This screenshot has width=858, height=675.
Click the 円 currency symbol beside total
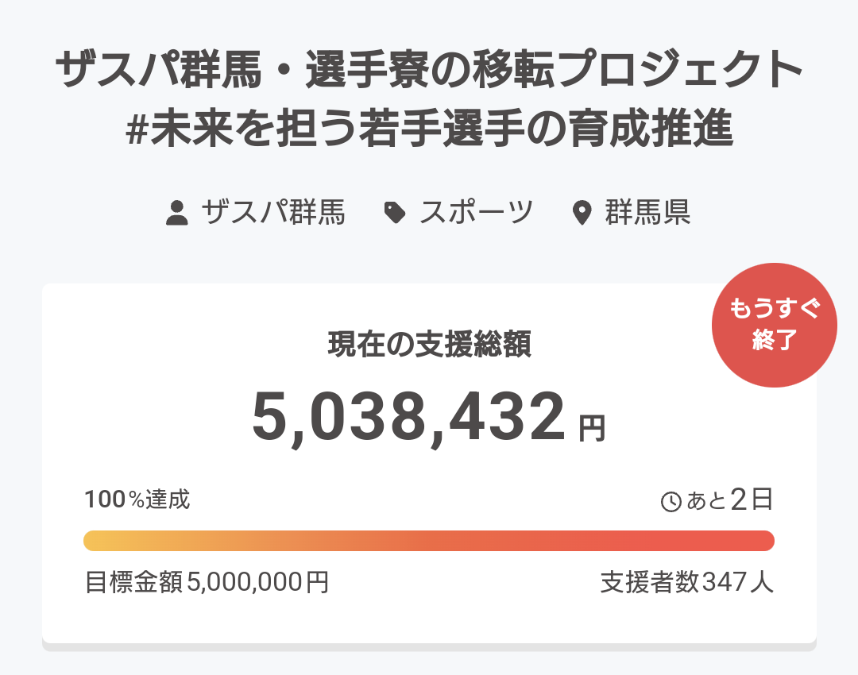click(x=592, y=428)
